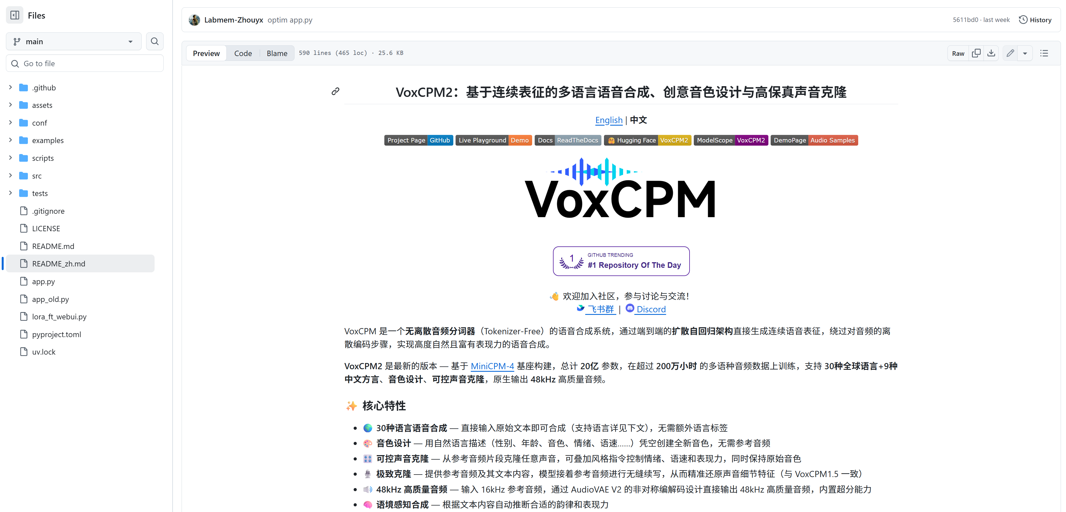Viewport: 1066px width, 512px height.
Task: Open the English README link
Action: click(x=608, y=120)
